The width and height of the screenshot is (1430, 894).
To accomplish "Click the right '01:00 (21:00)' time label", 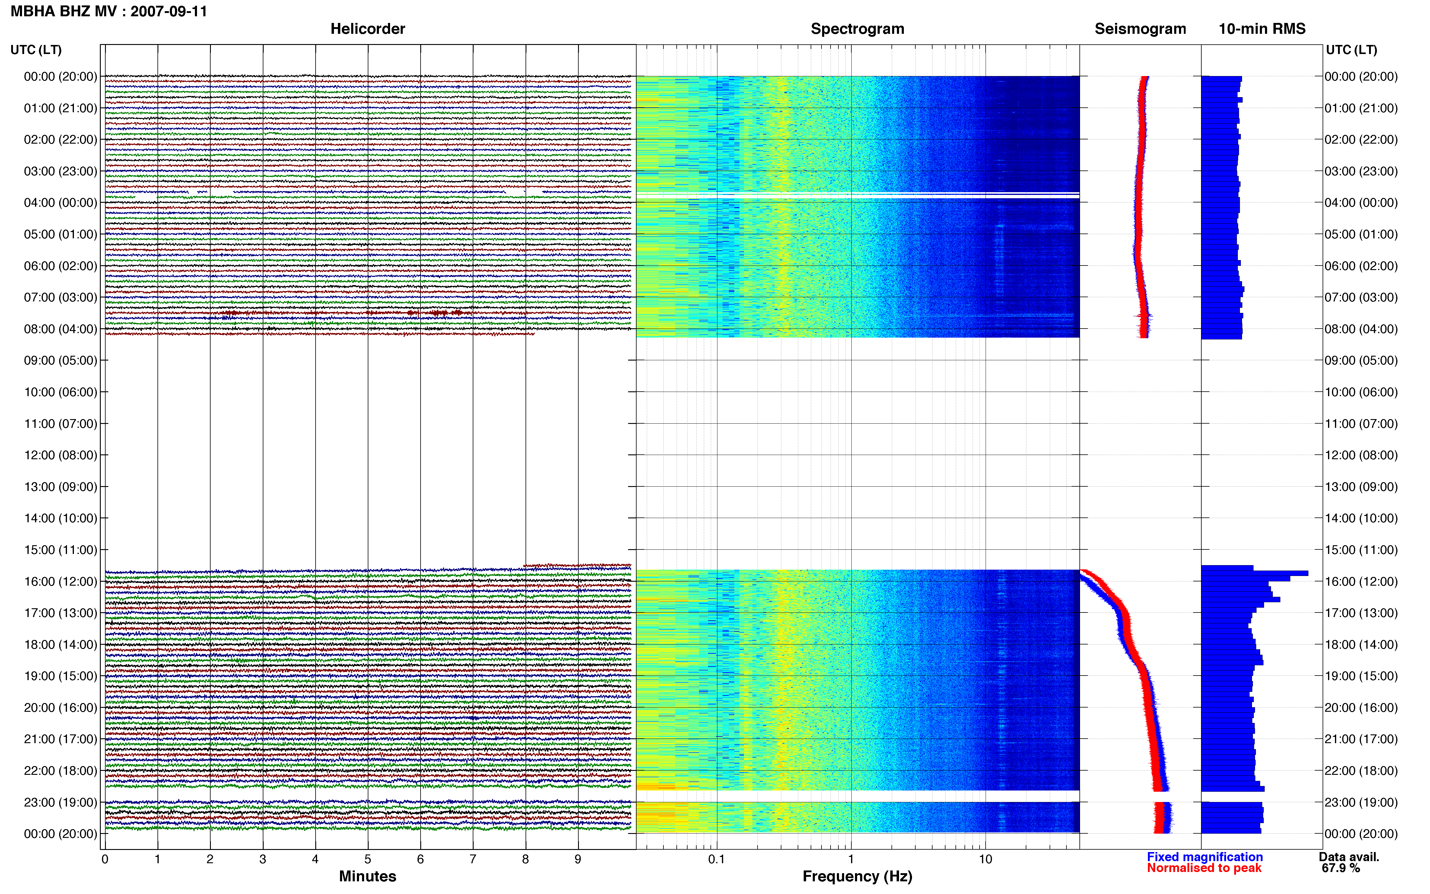I will [1361, 108].
